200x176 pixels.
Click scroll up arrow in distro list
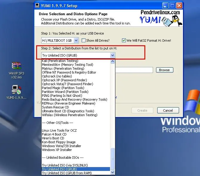pos(112,62)
